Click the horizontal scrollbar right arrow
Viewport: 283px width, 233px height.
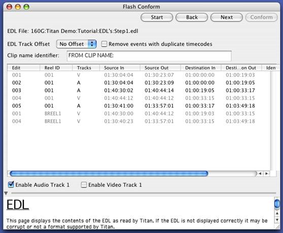(267, 174)
